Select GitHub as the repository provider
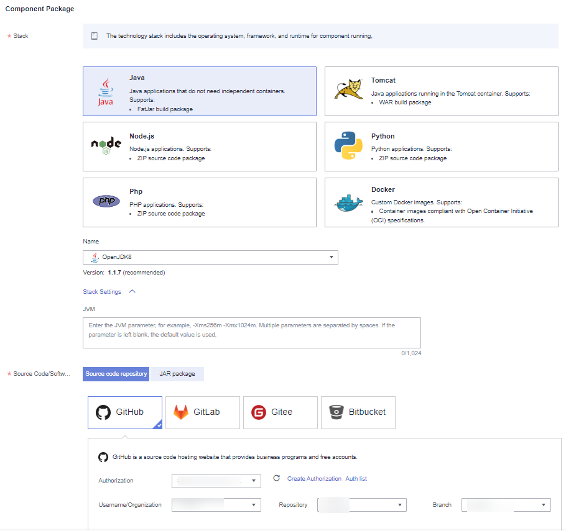566x531 pixels. point(125,413)
